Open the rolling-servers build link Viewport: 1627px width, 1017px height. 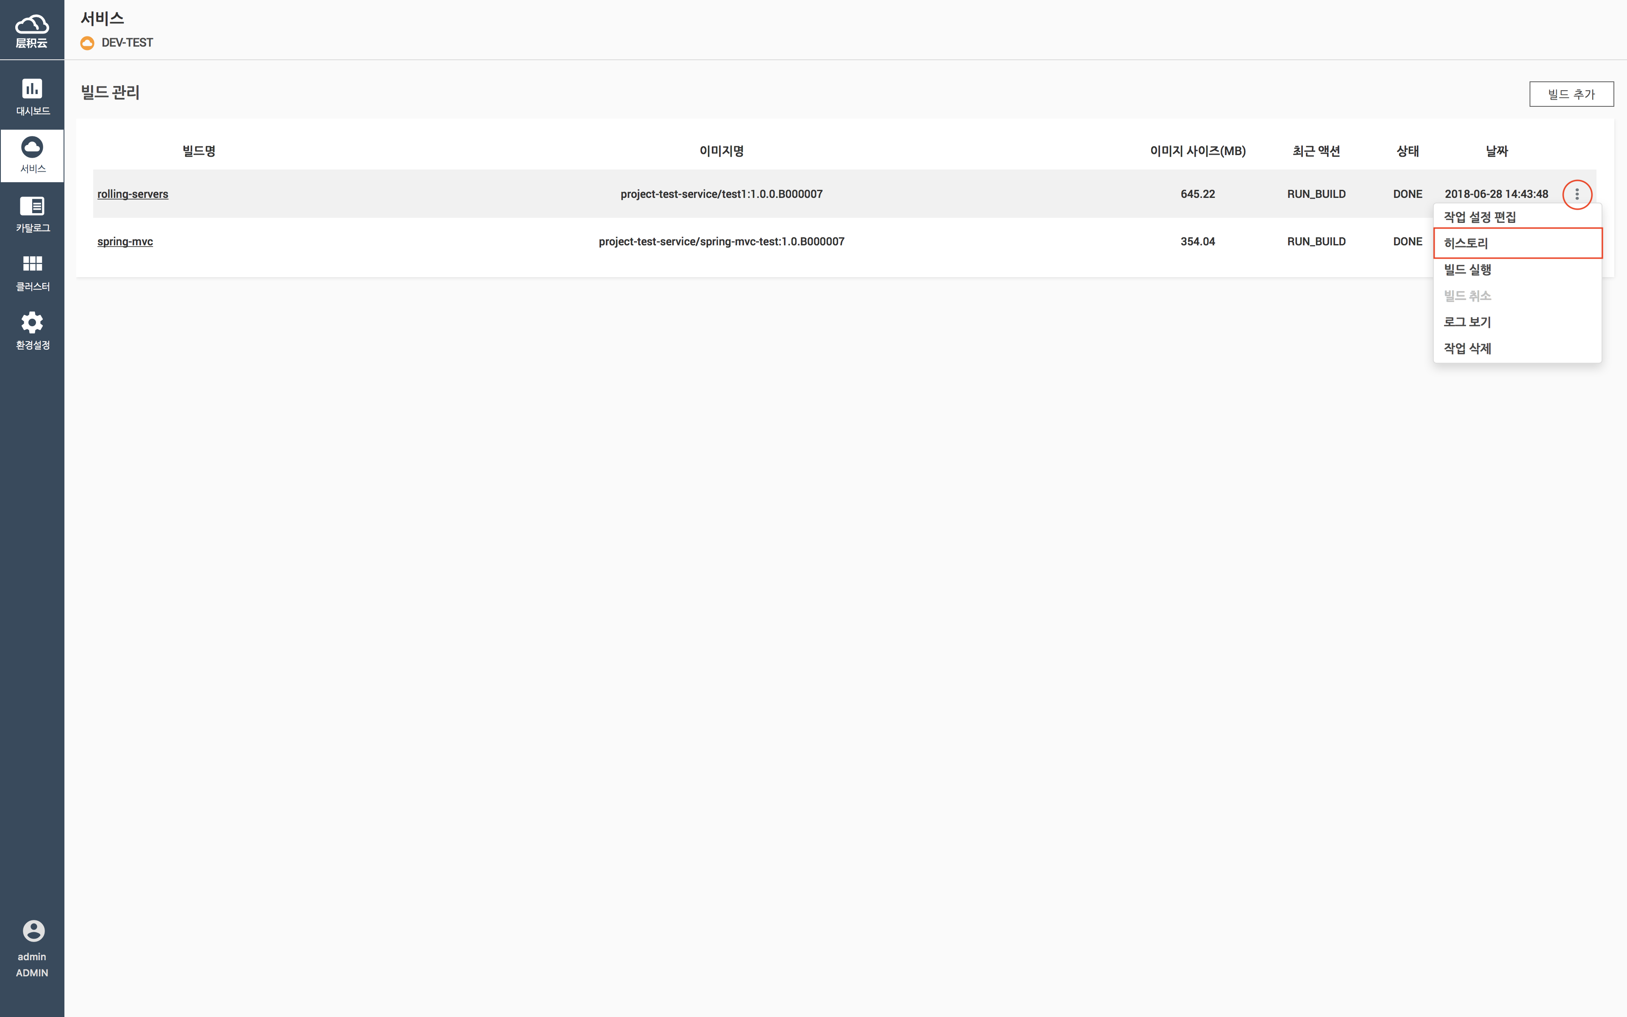point(133,195)
